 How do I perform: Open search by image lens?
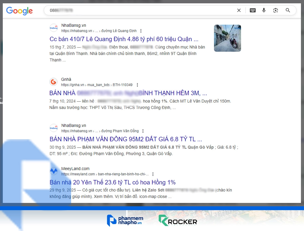point(275,11)
